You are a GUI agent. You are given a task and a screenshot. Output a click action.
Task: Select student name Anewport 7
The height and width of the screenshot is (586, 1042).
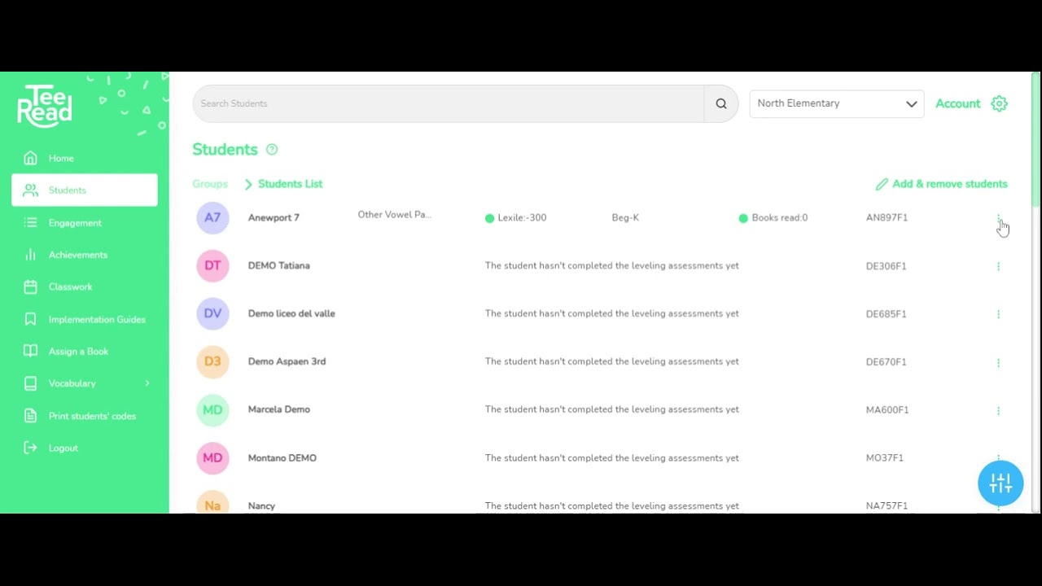(x=274, y=218)
